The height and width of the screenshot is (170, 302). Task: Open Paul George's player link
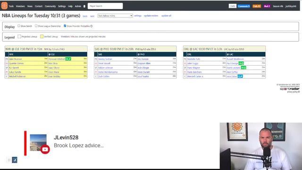[232, 63]
